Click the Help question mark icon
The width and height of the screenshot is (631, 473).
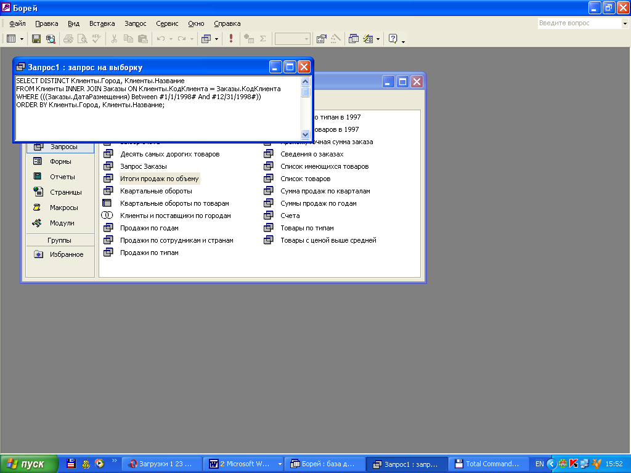coord(393,39)
